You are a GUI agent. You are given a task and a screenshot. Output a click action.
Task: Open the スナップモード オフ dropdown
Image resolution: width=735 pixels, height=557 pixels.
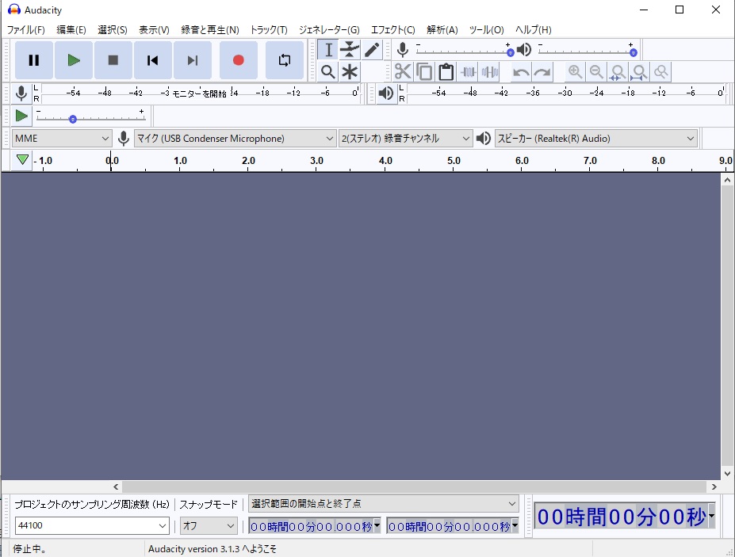point(209,525)
